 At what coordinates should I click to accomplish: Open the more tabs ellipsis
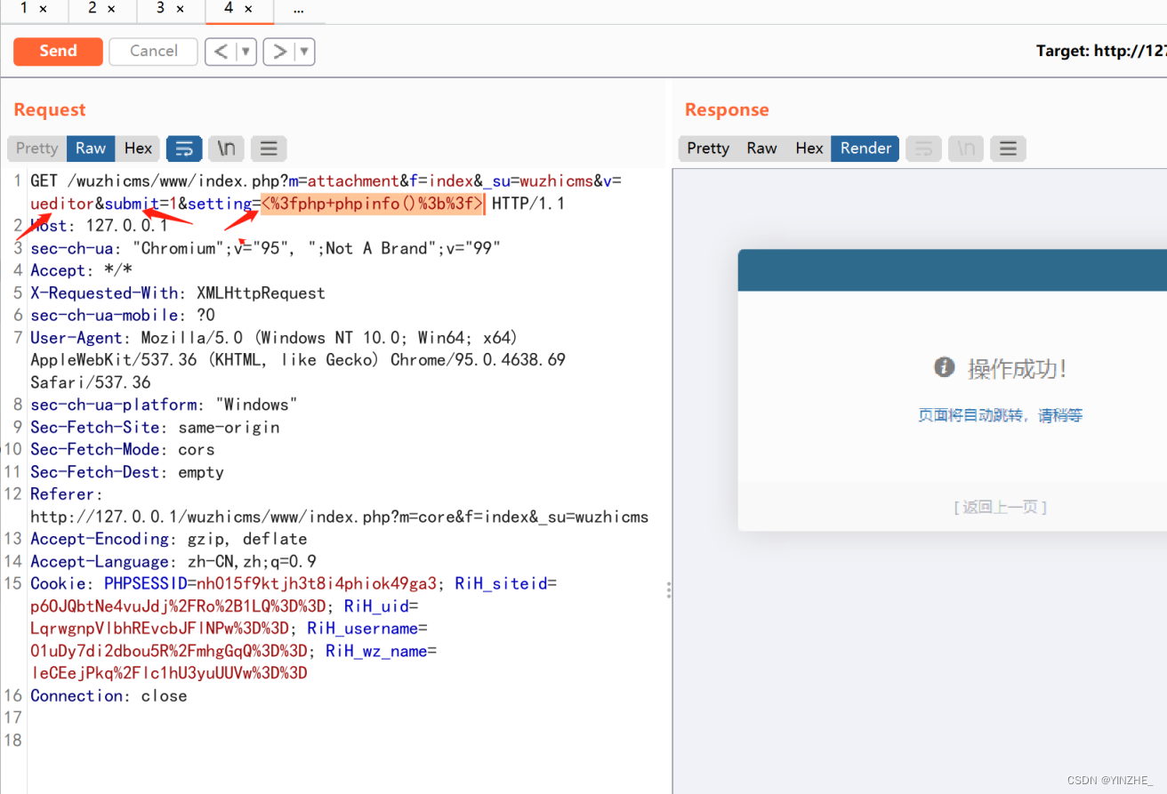pyautogui.click(x=298, y=9)
